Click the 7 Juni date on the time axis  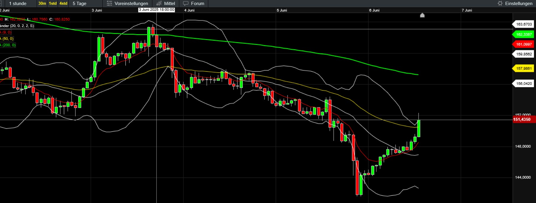pyautogui.click(x=467, y=10)
